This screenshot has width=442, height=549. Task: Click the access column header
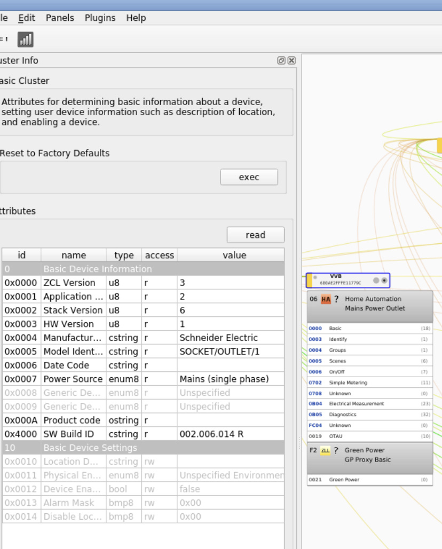click(160, 255)
